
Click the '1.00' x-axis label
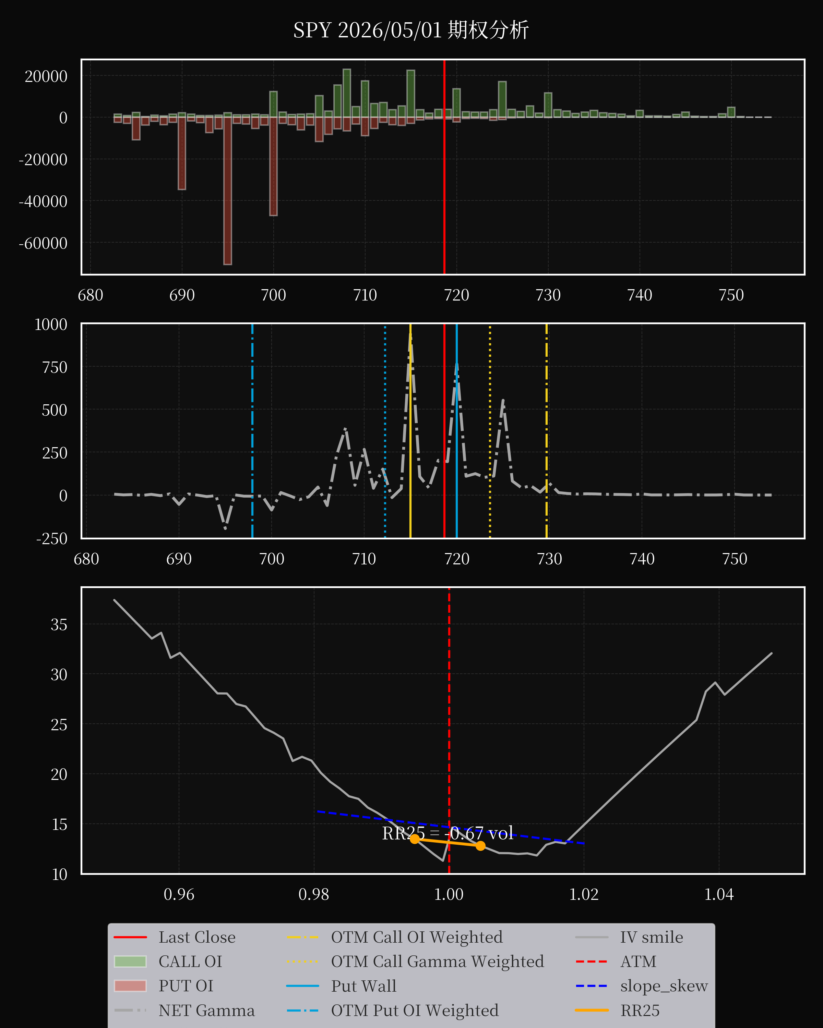coord(449,894)
